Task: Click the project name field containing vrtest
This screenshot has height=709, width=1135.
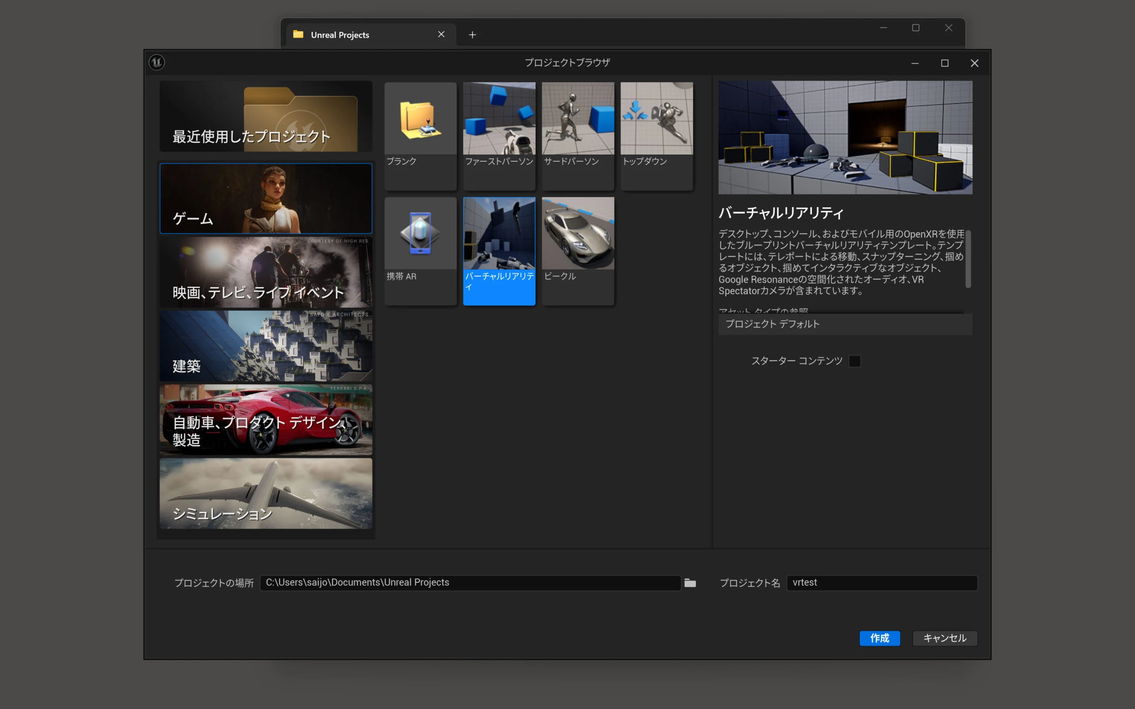Action: pos(882,583)
